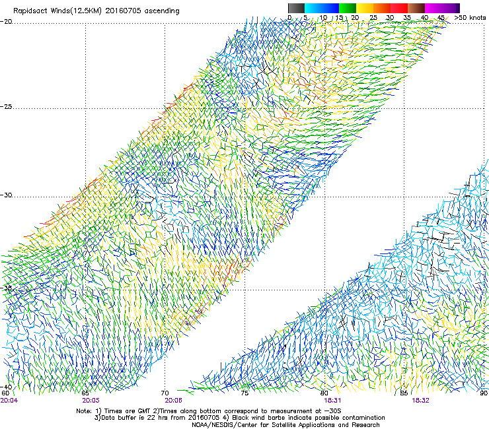The height and width of the screenshot is (429, 489).
Task: Click the ">50 knots" legend label
Action: 470,17
